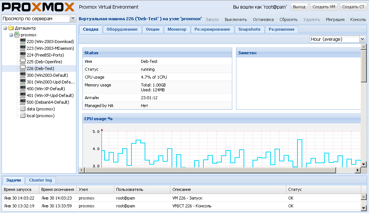Viewport: 369px width, 213px height.
Task: Click monitor icon of VM 223 Win-2003-MDaemon
Action: click(23, 48)
